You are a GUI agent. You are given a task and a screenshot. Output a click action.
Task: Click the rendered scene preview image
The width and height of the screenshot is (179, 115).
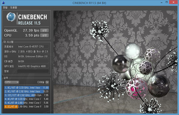click(115, 62)
